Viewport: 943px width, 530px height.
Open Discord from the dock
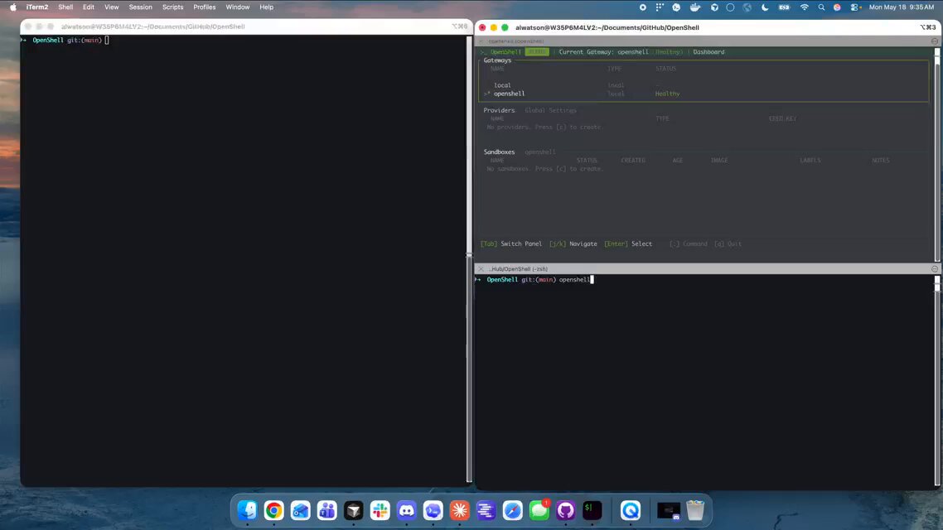click(407, 511)
